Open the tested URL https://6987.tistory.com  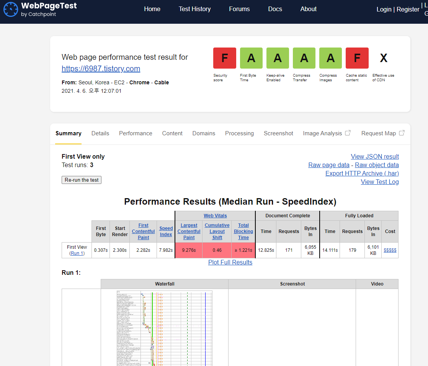pos(101,69)
